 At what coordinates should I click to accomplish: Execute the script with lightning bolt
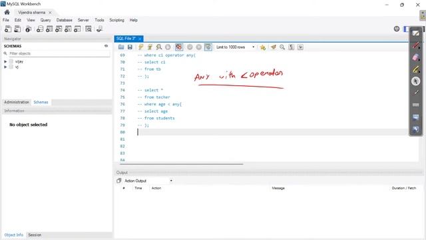pyautogui.click(x=140, y=47)
